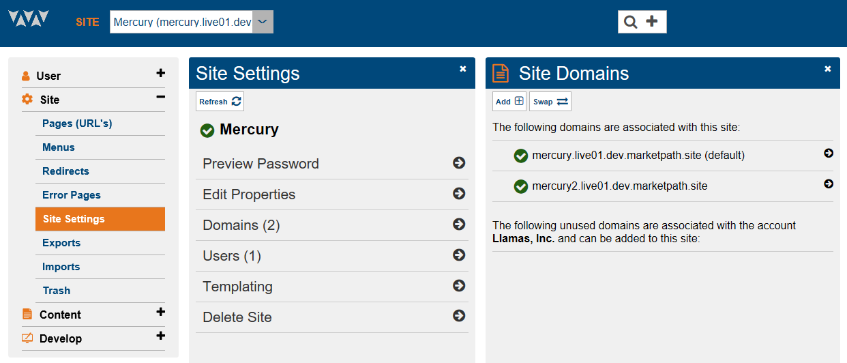Expand the Develop menu section
The height and width of the screenshot is (363, 847).
click(x=160, y=336)
